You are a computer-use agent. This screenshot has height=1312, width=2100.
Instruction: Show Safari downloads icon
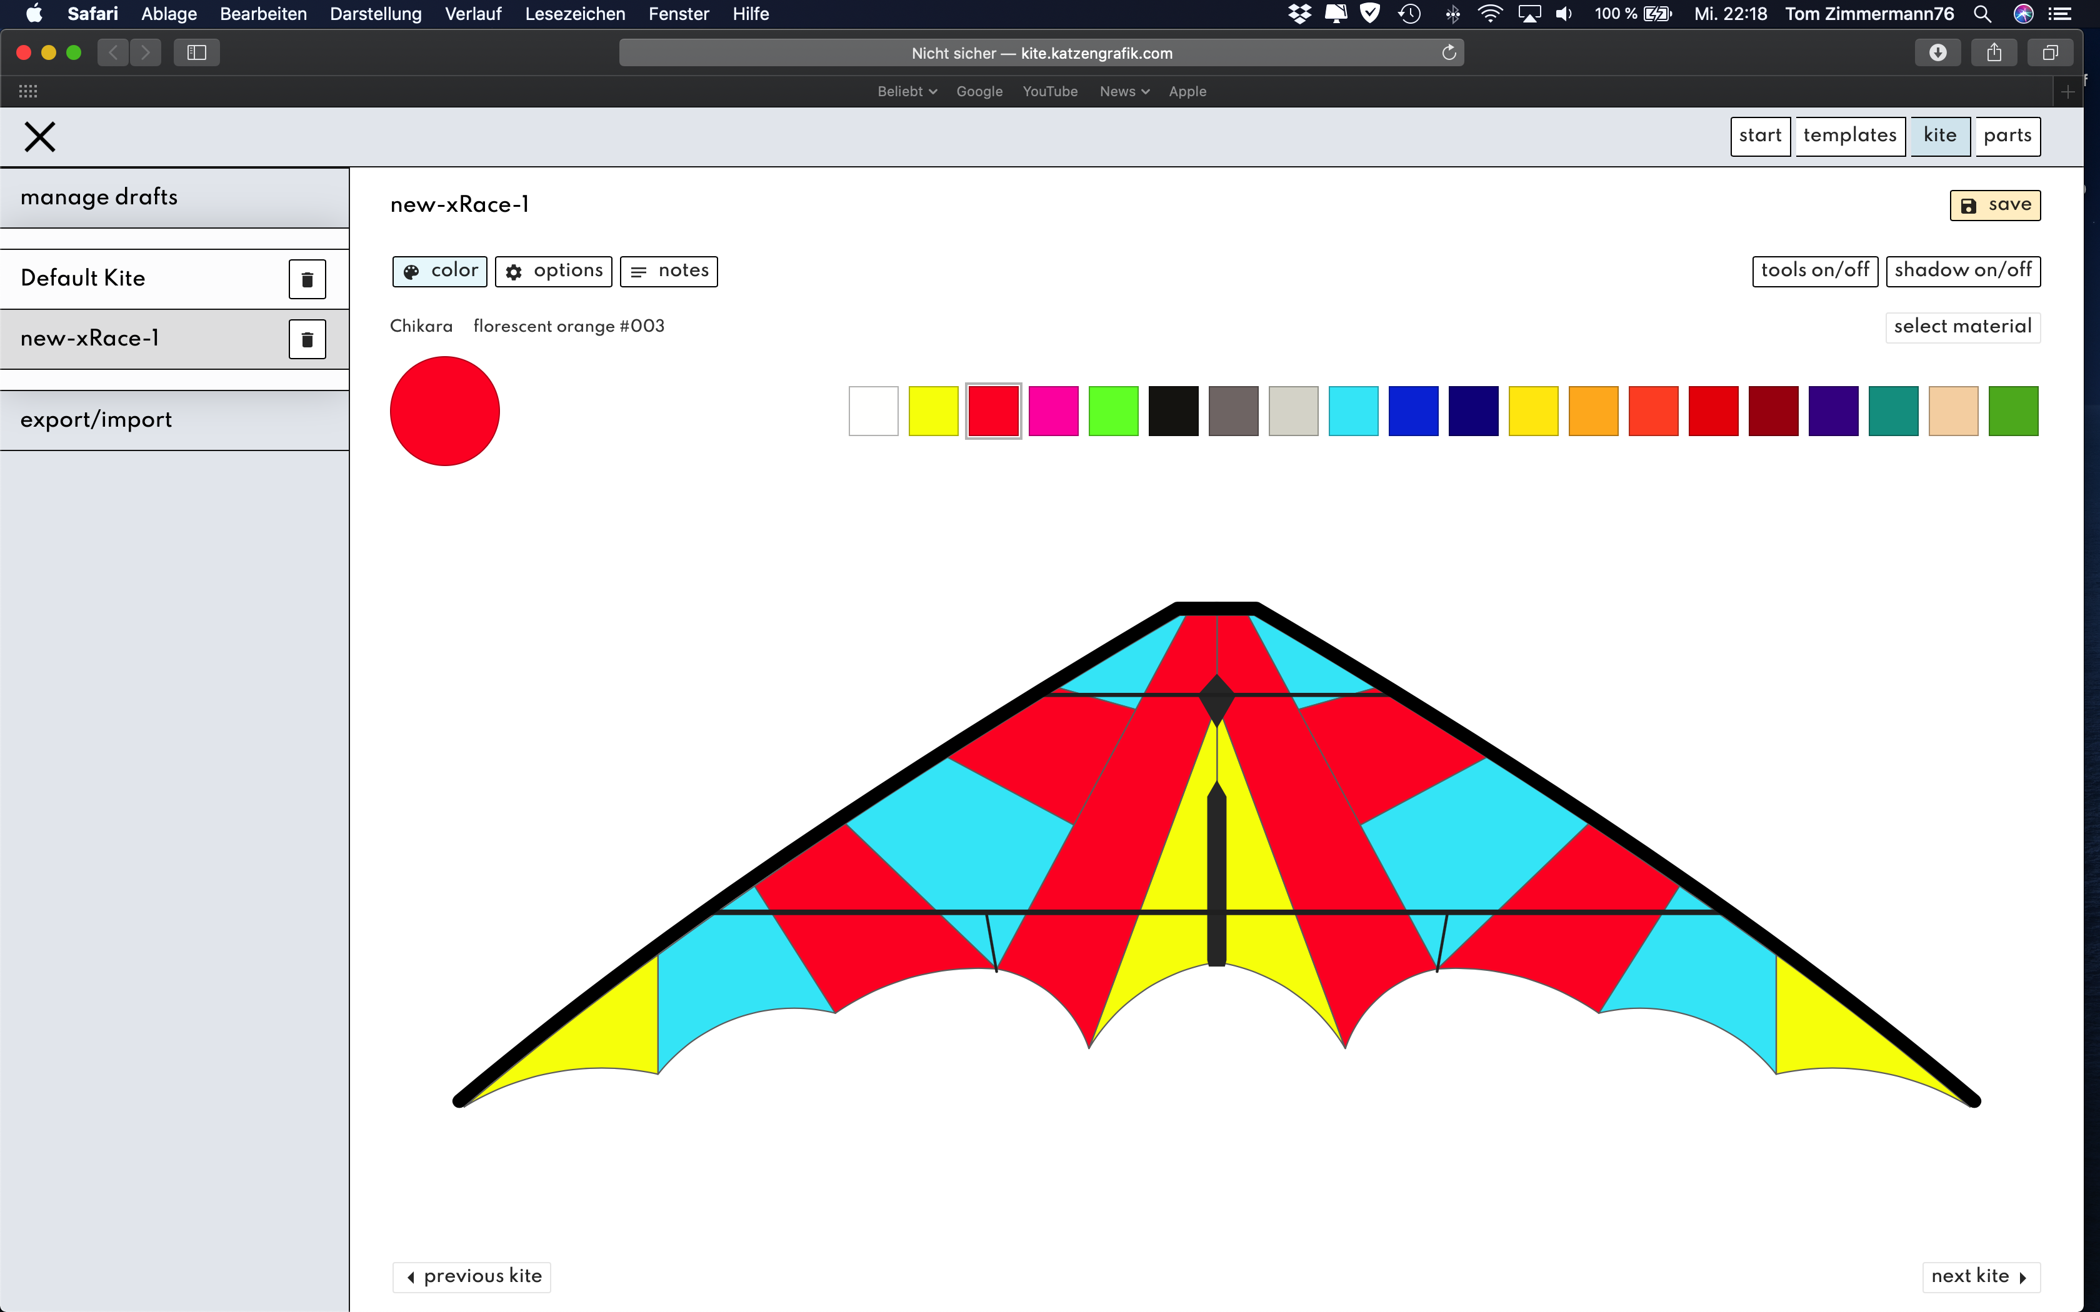[1937, 53]
